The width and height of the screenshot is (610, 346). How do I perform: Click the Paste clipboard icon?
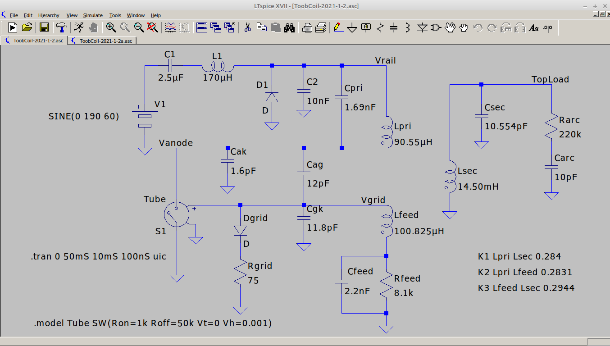[x=275, y=27]
